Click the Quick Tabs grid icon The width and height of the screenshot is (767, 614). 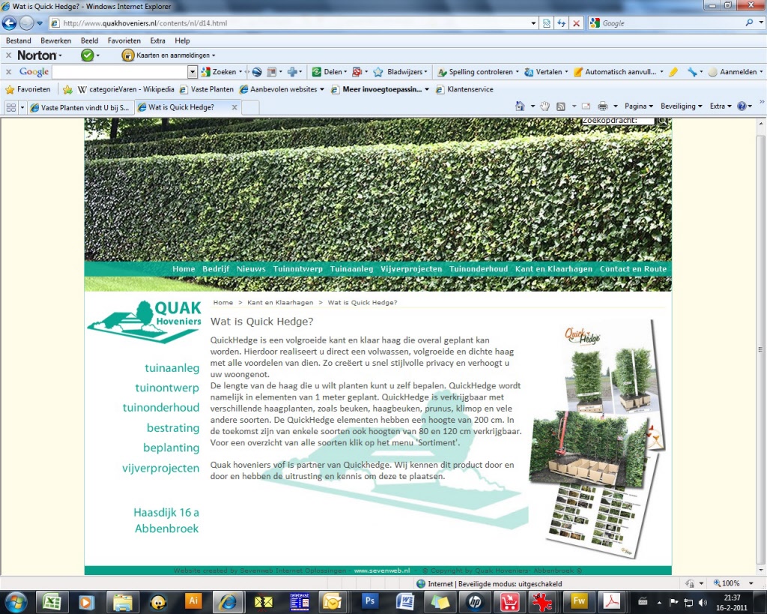pyautogui.click(x=10, y=107)
